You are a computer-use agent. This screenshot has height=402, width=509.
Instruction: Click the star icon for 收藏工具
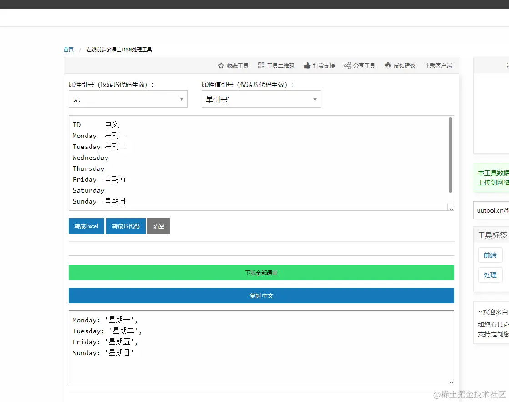221,66
